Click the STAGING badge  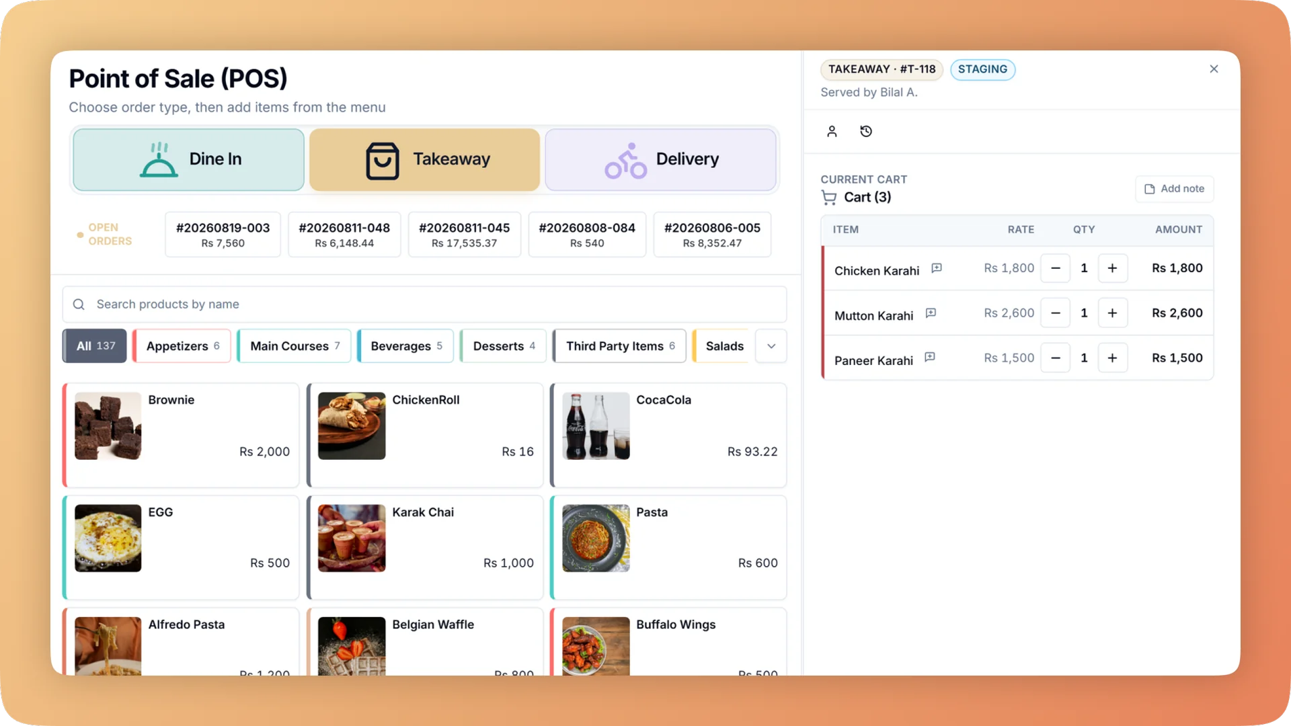[982, 69]
